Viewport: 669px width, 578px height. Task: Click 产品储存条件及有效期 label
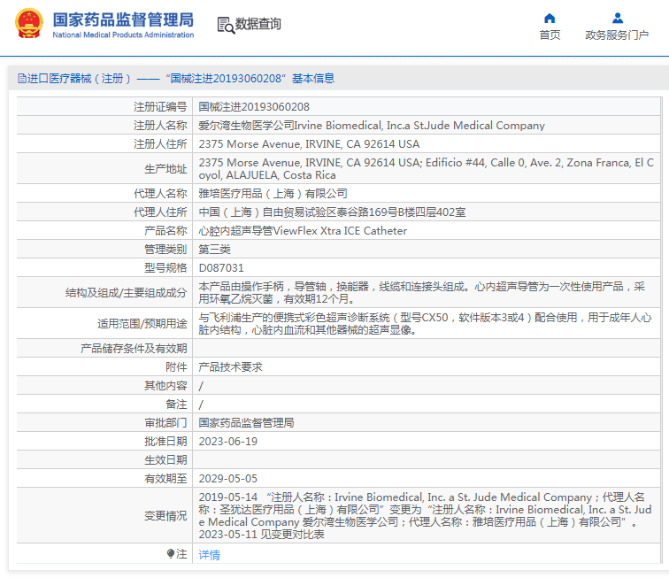coord(134,349)
